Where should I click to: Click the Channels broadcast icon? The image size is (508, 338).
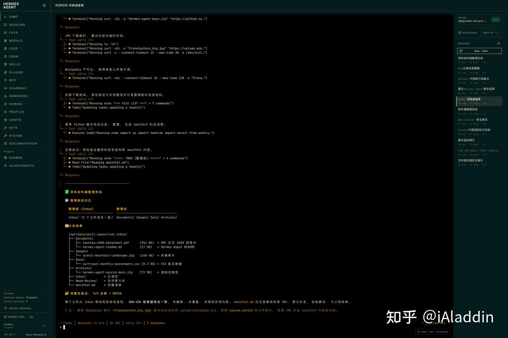coord(5,88)
